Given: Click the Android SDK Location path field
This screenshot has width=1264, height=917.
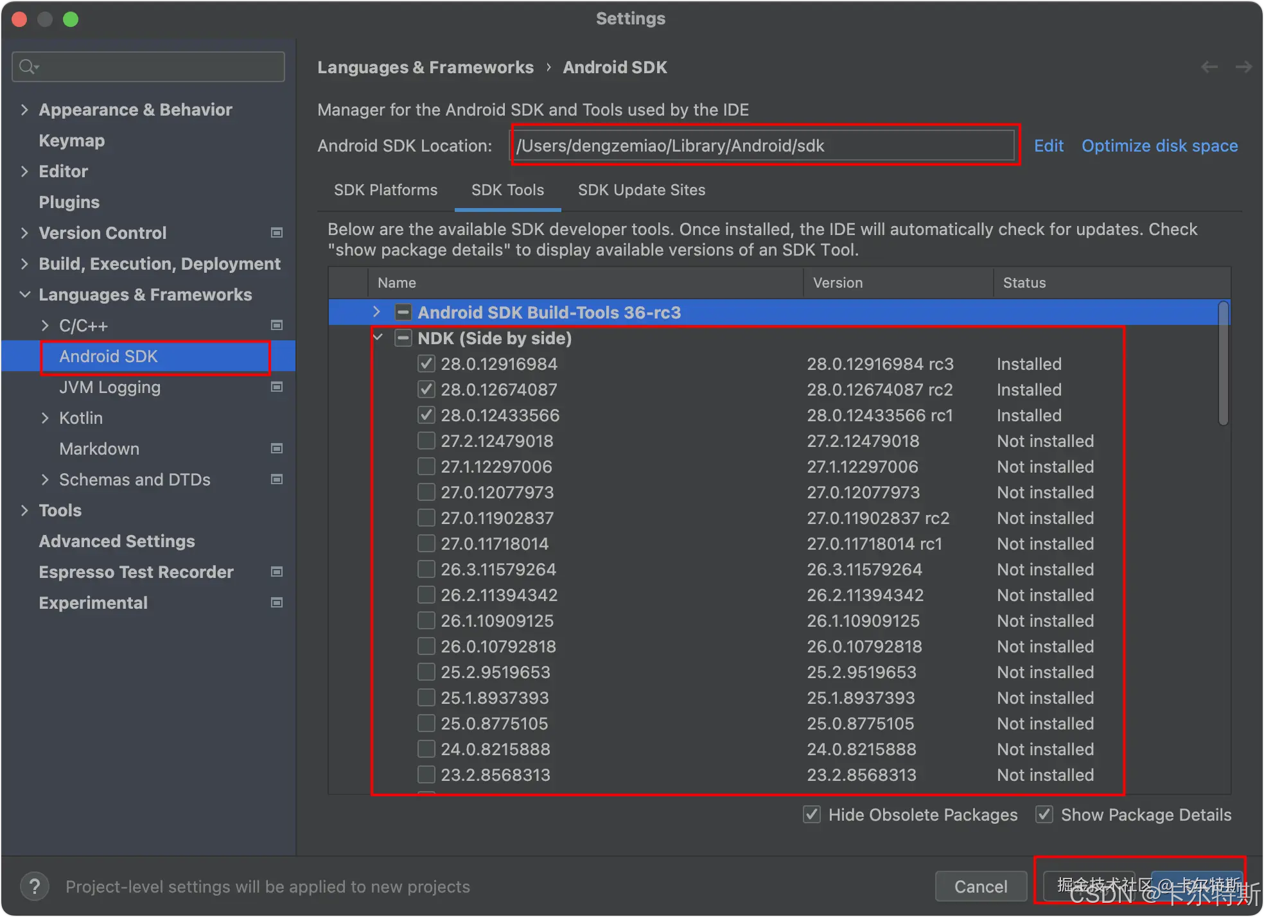Looking at the screenshot, I should [x=764, y=146].
